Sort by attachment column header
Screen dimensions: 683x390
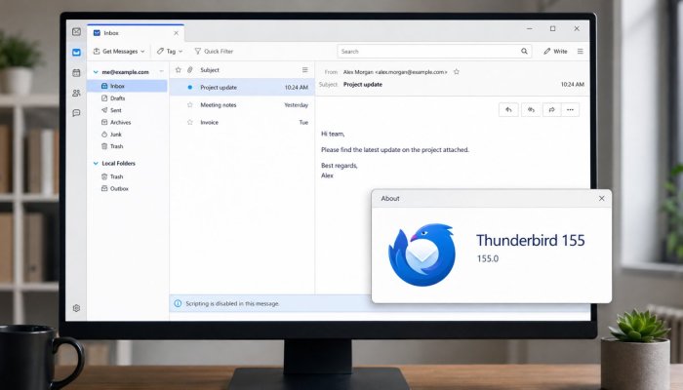coord(190,70)
